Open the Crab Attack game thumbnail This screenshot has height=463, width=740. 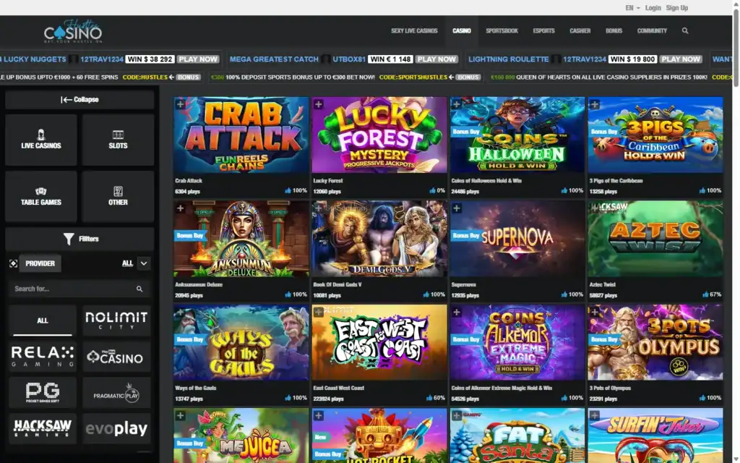[x=241, y=135]
